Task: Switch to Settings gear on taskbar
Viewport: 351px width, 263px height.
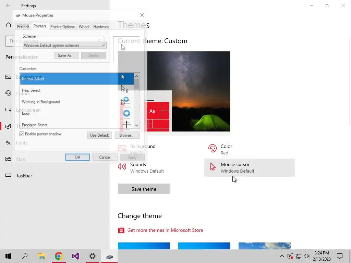Action: tap(93, 256)
